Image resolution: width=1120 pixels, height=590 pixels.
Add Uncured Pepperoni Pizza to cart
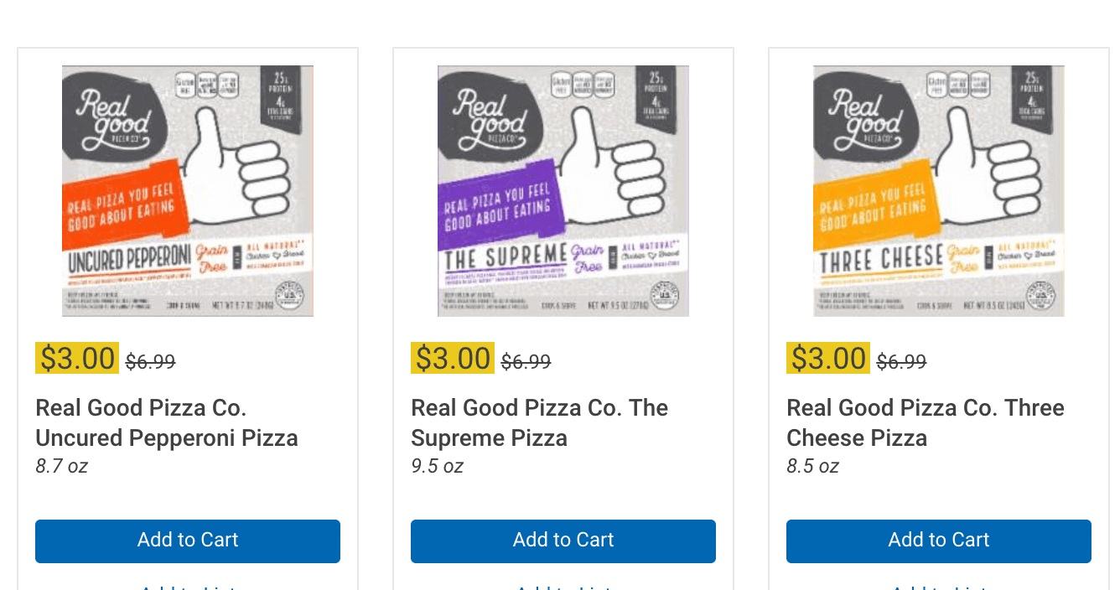[x=188, y=541]
